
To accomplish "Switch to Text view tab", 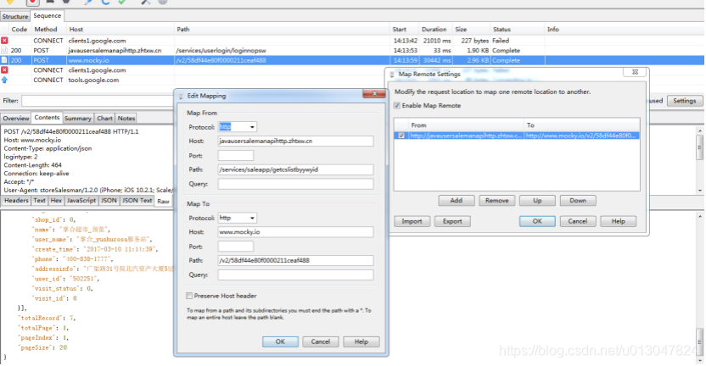I will coord(40,201).
